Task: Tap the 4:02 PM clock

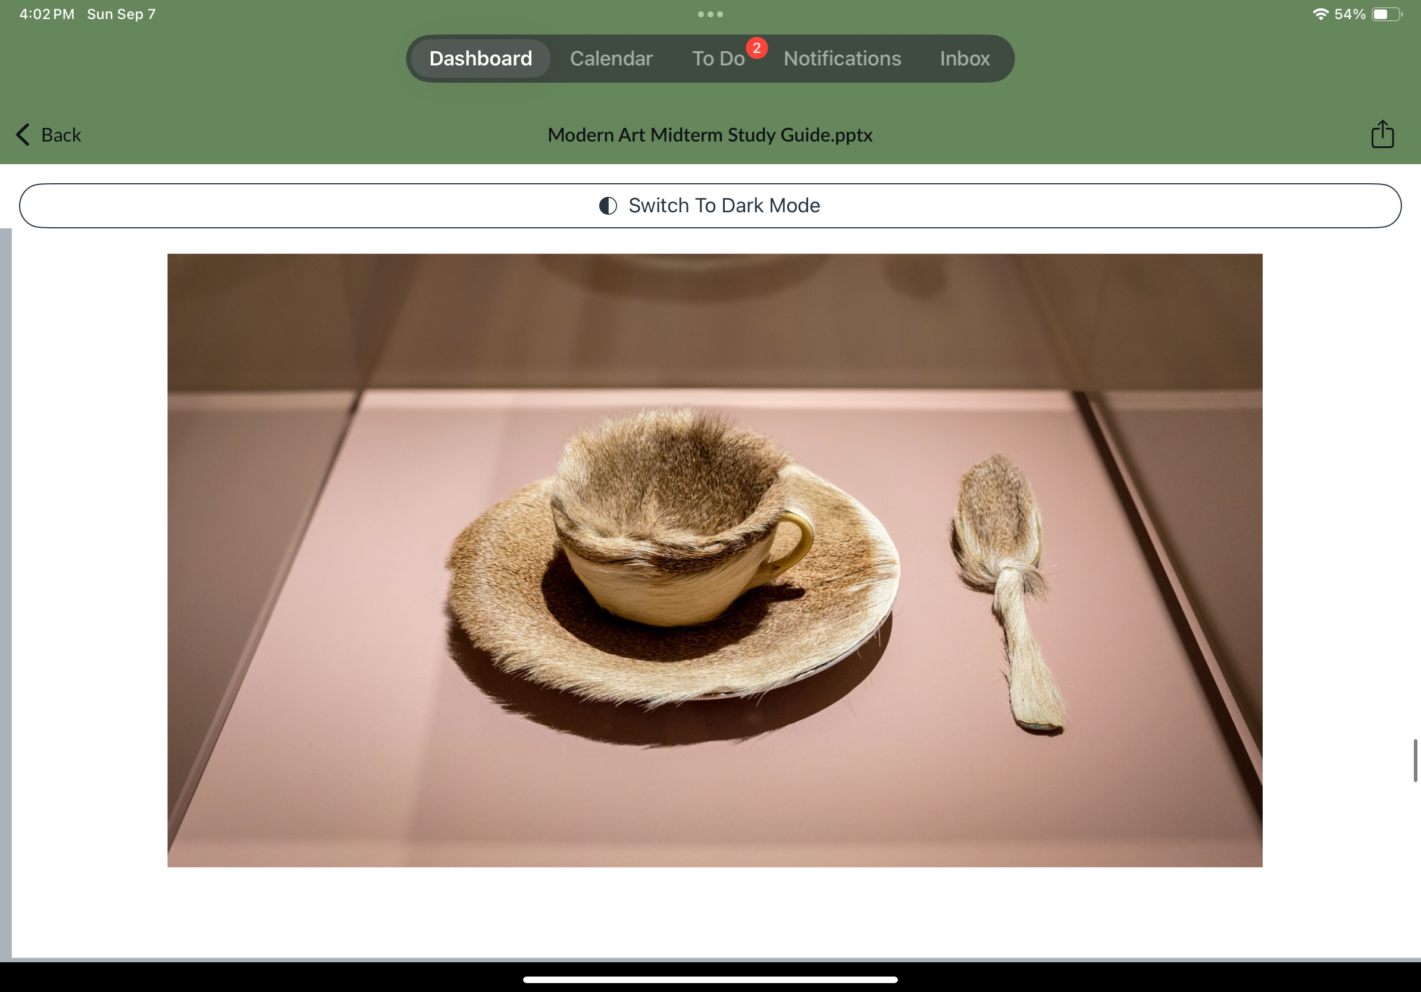Action: click(x=46, y=14)
